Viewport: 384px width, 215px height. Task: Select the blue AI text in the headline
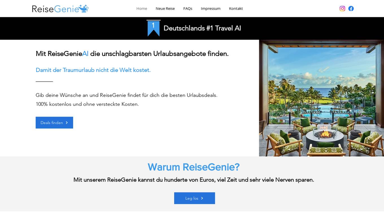(86, 53)
